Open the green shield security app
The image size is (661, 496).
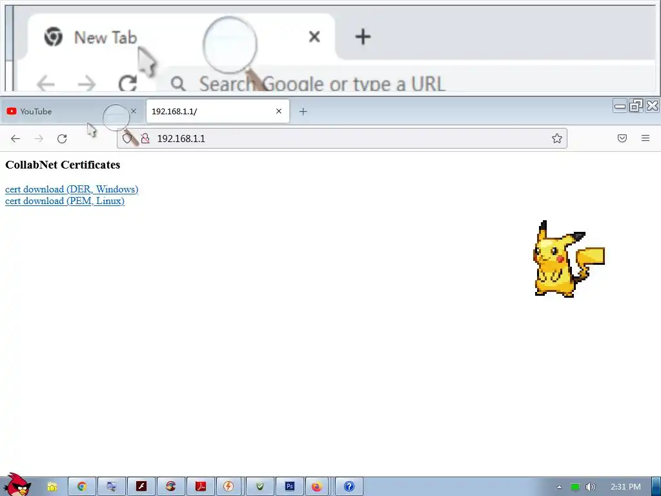click(259, 487)
